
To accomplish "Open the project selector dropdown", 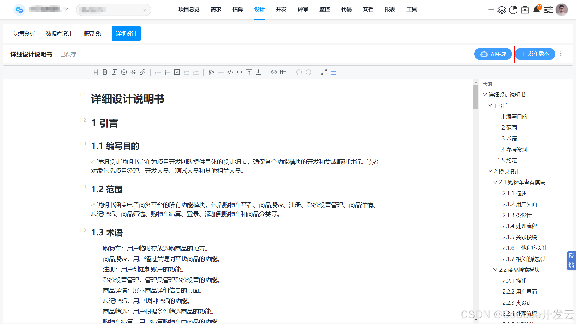I will click(x=113, y=10).
